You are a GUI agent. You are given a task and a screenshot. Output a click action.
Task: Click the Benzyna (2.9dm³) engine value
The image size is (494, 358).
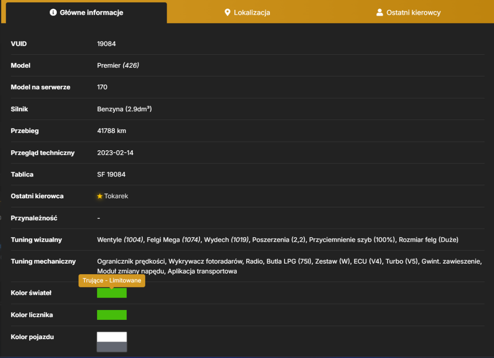pos(124,109)
